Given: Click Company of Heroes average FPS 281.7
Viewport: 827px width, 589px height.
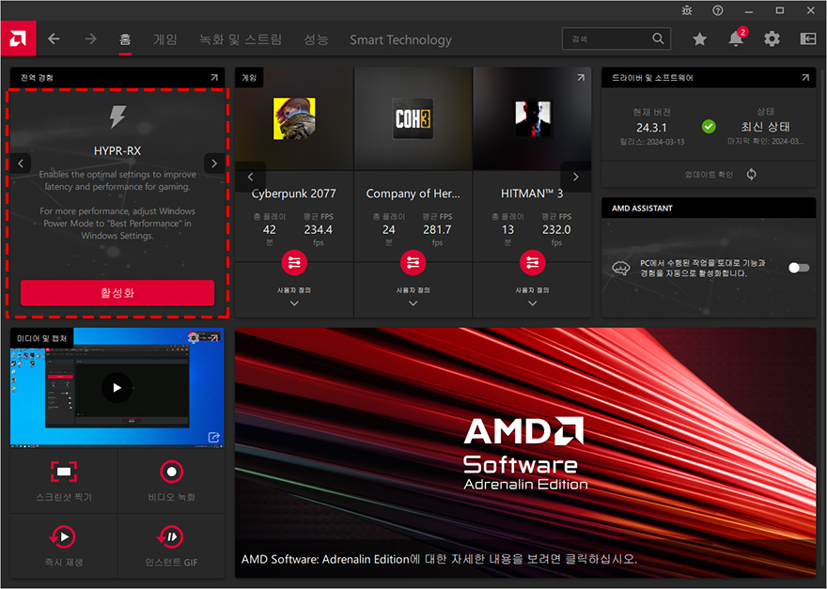Looking at the screenshot, I should click(437, 230).
